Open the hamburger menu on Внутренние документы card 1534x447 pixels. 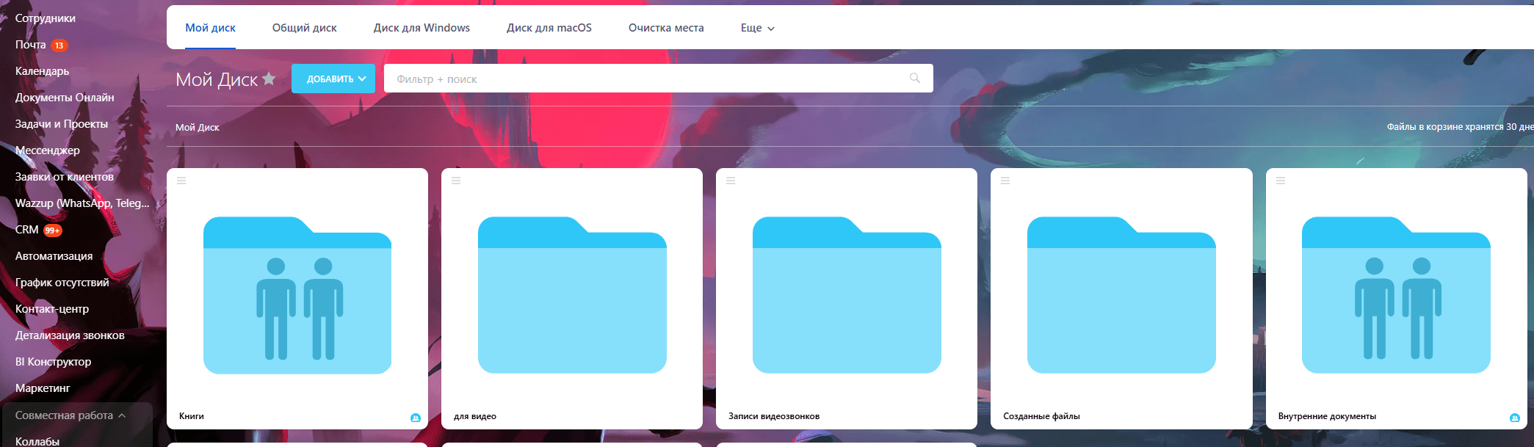[1281, 181]
